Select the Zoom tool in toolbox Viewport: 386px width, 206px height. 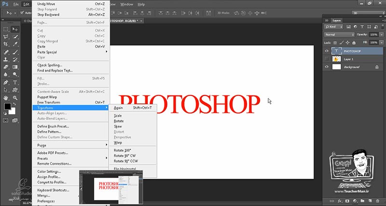[15, 98]
